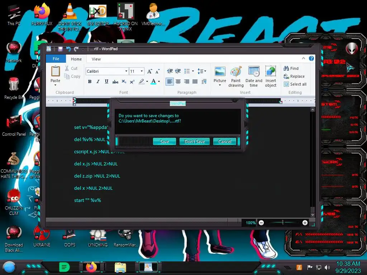Click the zoom out minus button

[x=261, y=223]
